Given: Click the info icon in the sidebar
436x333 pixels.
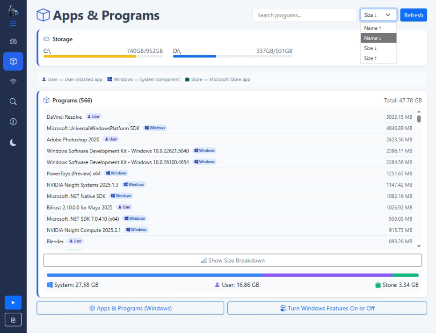Looking at the screenshot, I should point(13,122).
